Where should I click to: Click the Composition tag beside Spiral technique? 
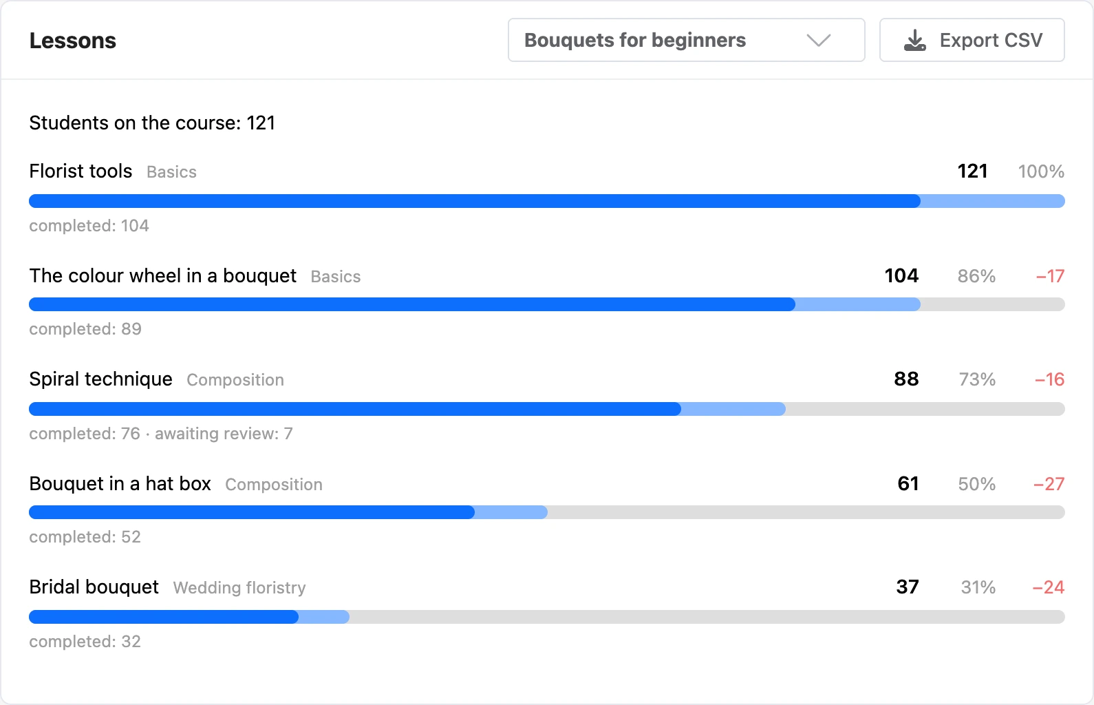[x=235, y=380]
